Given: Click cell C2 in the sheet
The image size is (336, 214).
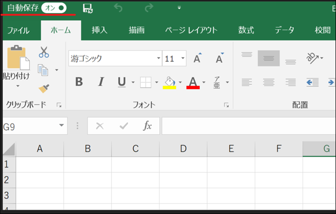Looking at the screenshot, I should click(135, 180).
